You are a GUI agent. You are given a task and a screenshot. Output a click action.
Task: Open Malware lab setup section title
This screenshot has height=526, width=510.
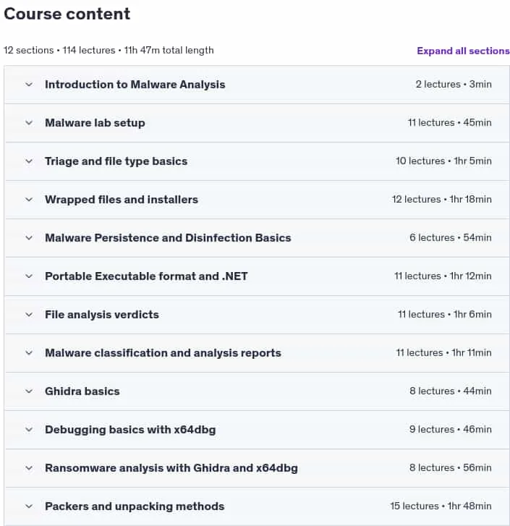[x=95, y=123]
